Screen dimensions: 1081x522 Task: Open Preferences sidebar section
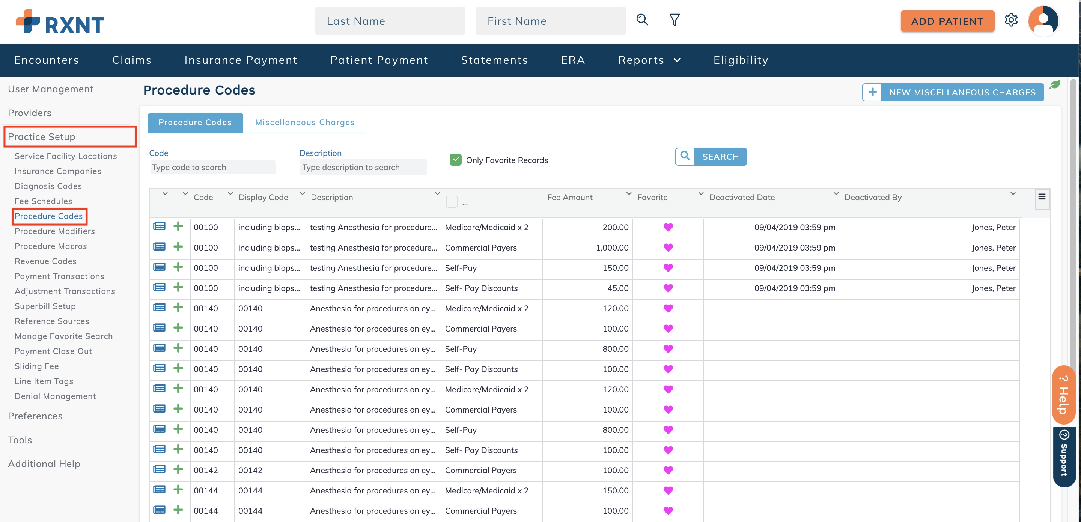35,416
